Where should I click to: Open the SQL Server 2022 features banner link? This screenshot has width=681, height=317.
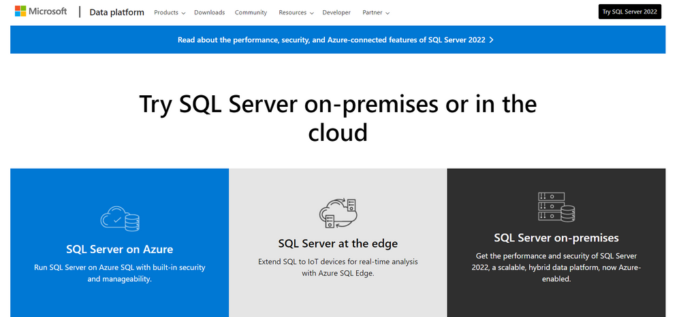(331, 39)
